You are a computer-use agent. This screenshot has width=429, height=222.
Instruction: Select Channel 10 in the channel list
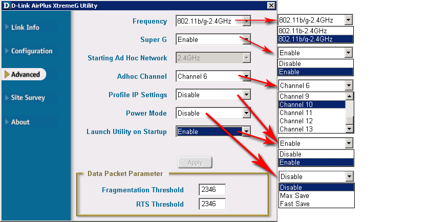[312, 104]
